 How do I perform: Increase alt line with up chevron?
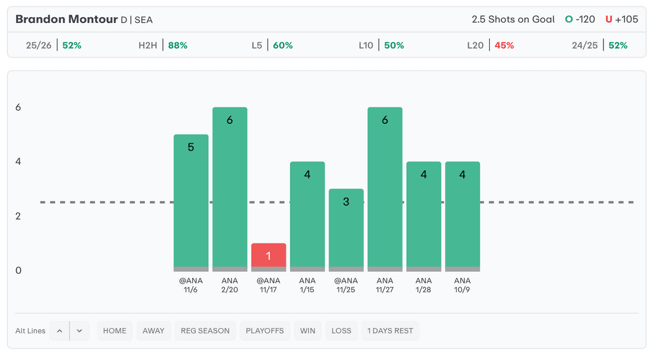pos(59,331)
